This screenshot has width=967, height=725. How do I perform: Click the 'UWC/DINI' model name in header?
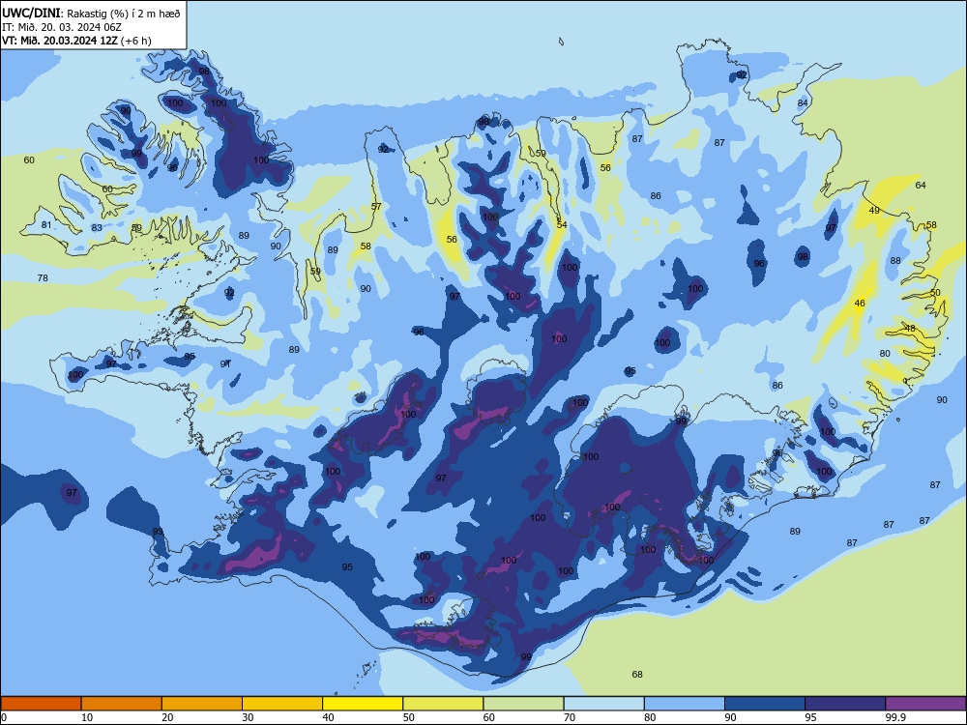(x=31, y=13)
